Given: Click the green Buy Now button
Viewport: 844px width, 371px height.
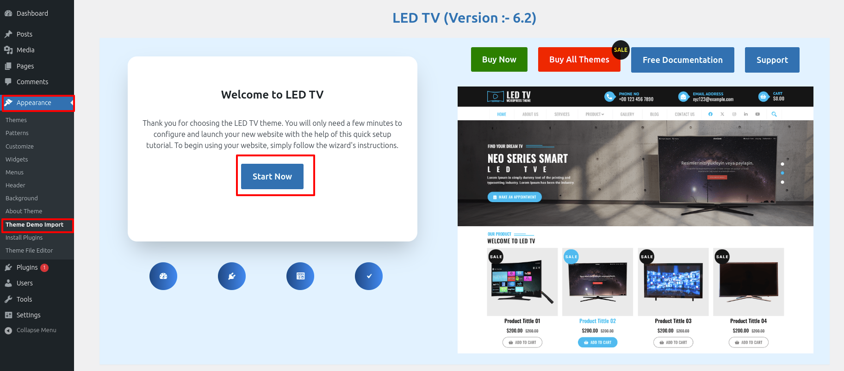Looking at the screenshot, I should pyautogui.click(x=499, y=60).
